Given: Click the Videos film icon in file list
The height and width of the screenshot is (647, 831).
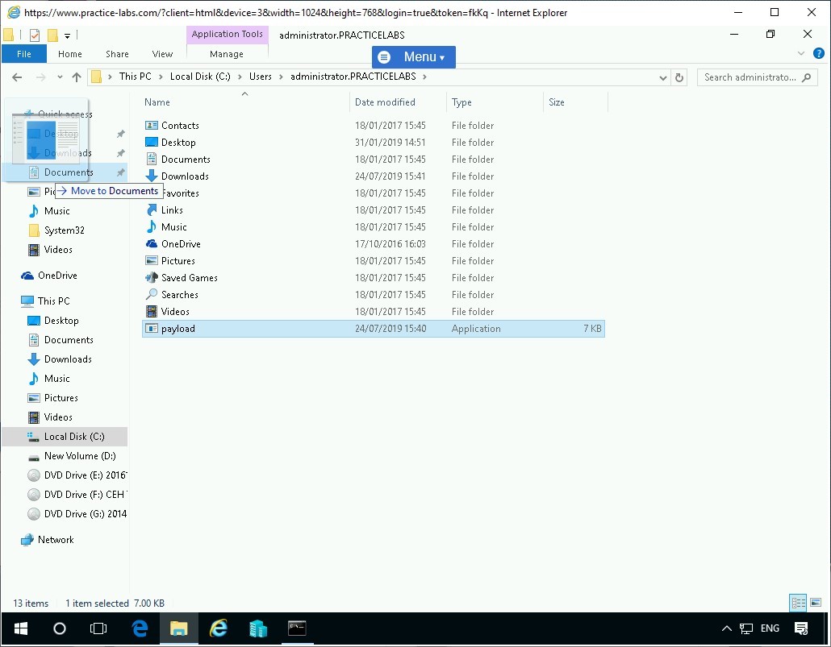Looking at the screenshot, I should [x=152, y=312].
